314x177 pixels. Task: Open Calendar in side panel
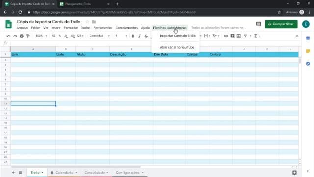(x=308, y=38)
